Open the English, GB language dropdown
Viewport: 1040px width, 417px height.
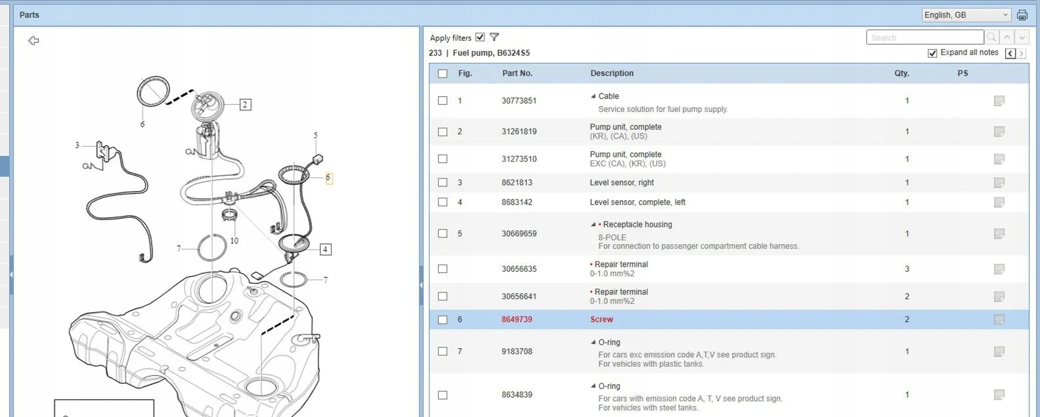966,15
